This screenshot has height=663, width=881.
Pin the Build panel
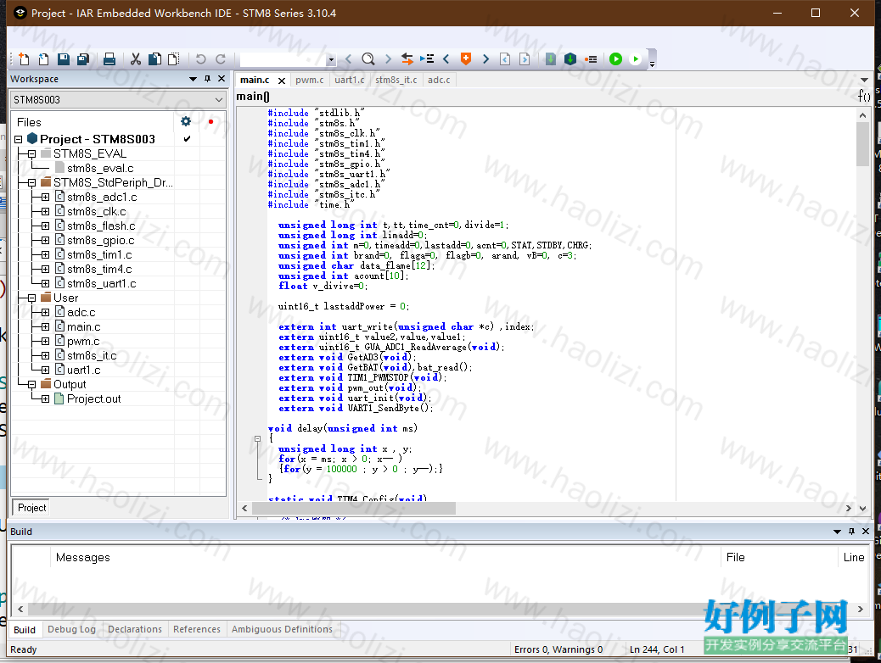coord(852,531)
